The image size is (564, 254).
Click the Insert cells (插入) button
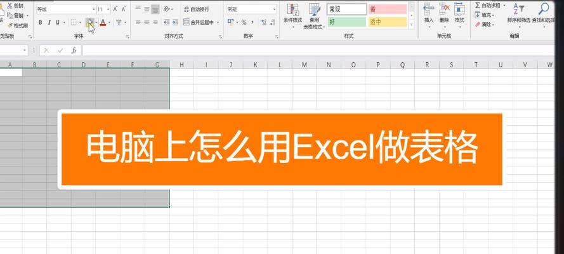pos(428,15)
